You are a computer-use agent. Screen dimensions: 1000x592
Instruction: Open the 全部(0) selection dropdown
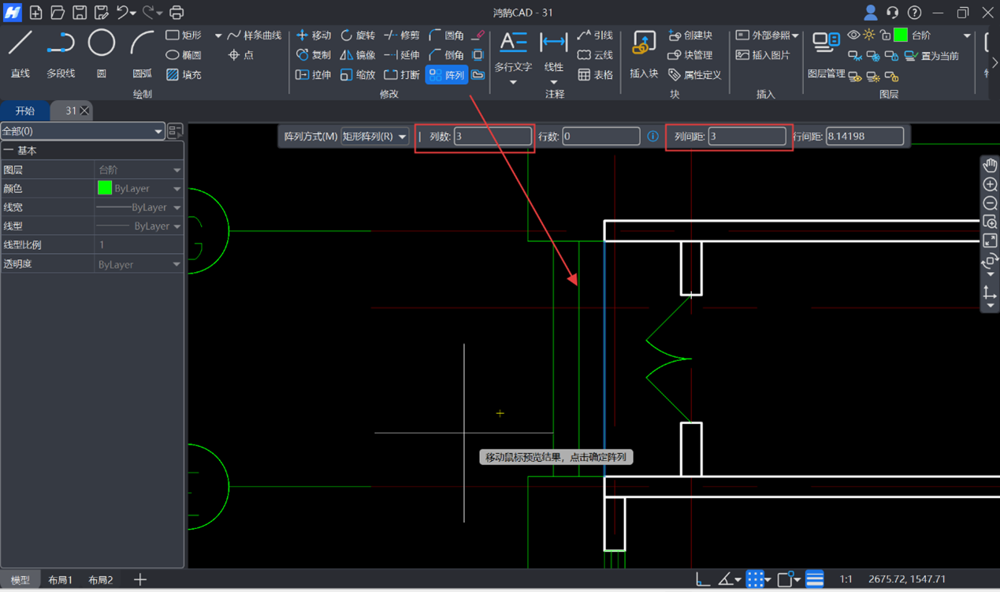coord(82,132)
